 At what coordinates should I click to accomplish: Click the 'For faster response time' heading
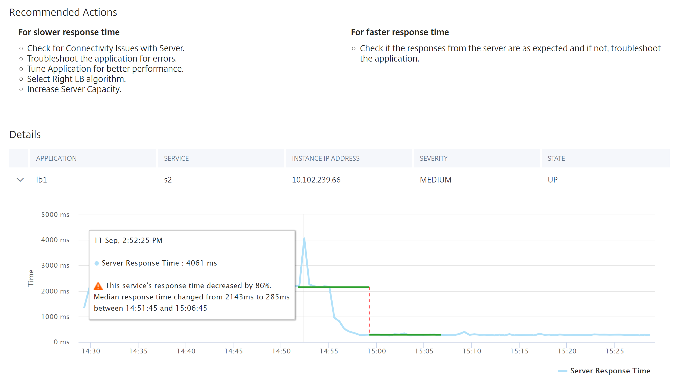[400, 32]
